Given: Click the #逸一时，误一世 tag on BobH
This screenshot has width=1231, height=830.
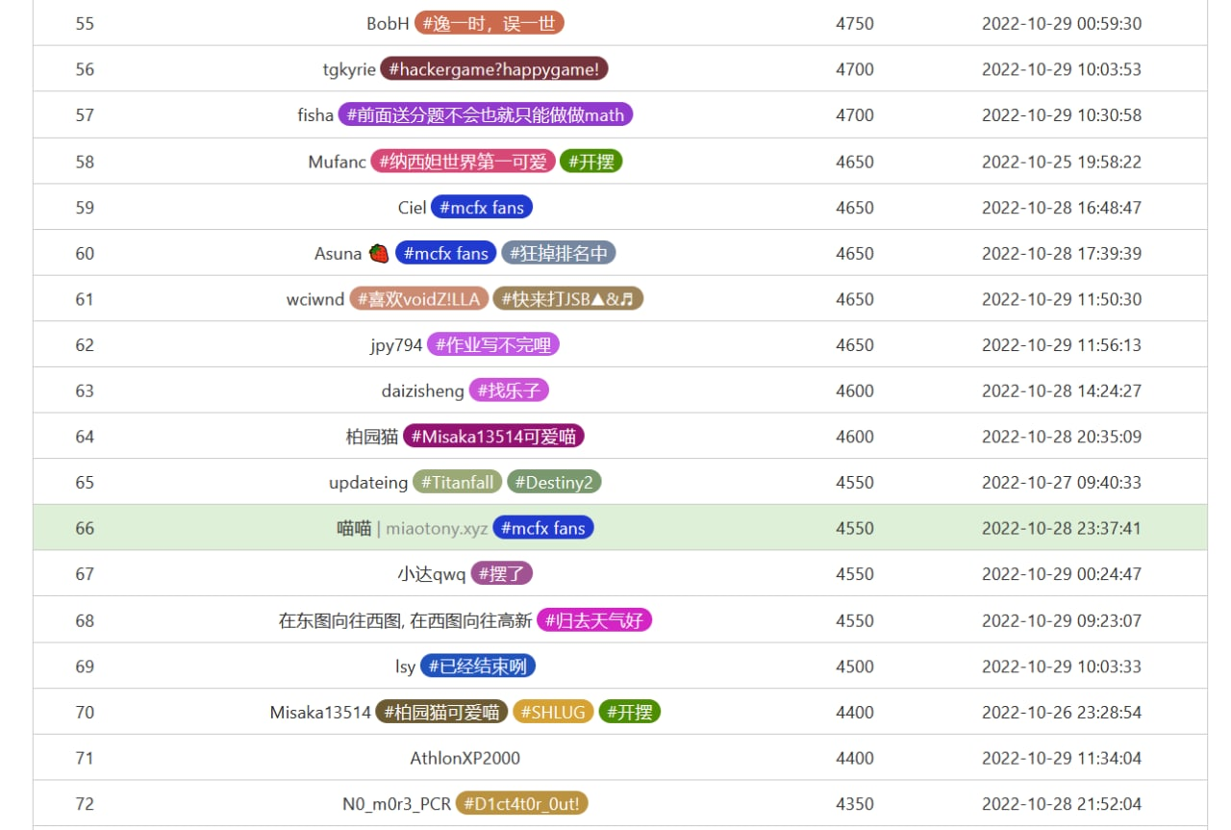Looking at the screenshot, I should (489, 23).
